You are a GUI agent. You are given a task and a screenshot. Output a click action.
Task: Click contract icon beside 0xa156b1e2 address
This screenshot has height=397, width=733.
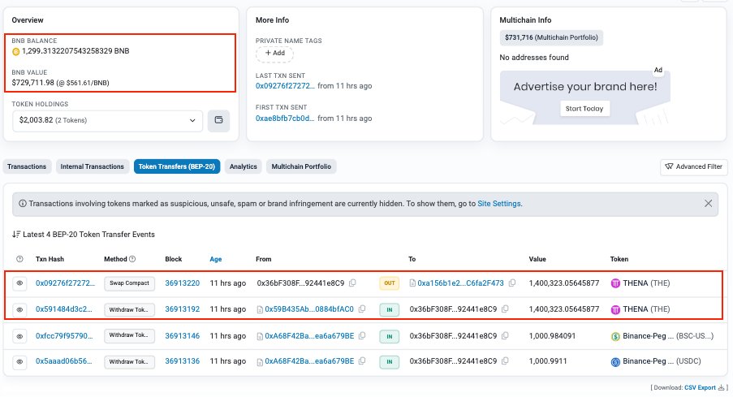tap(413, 283)
